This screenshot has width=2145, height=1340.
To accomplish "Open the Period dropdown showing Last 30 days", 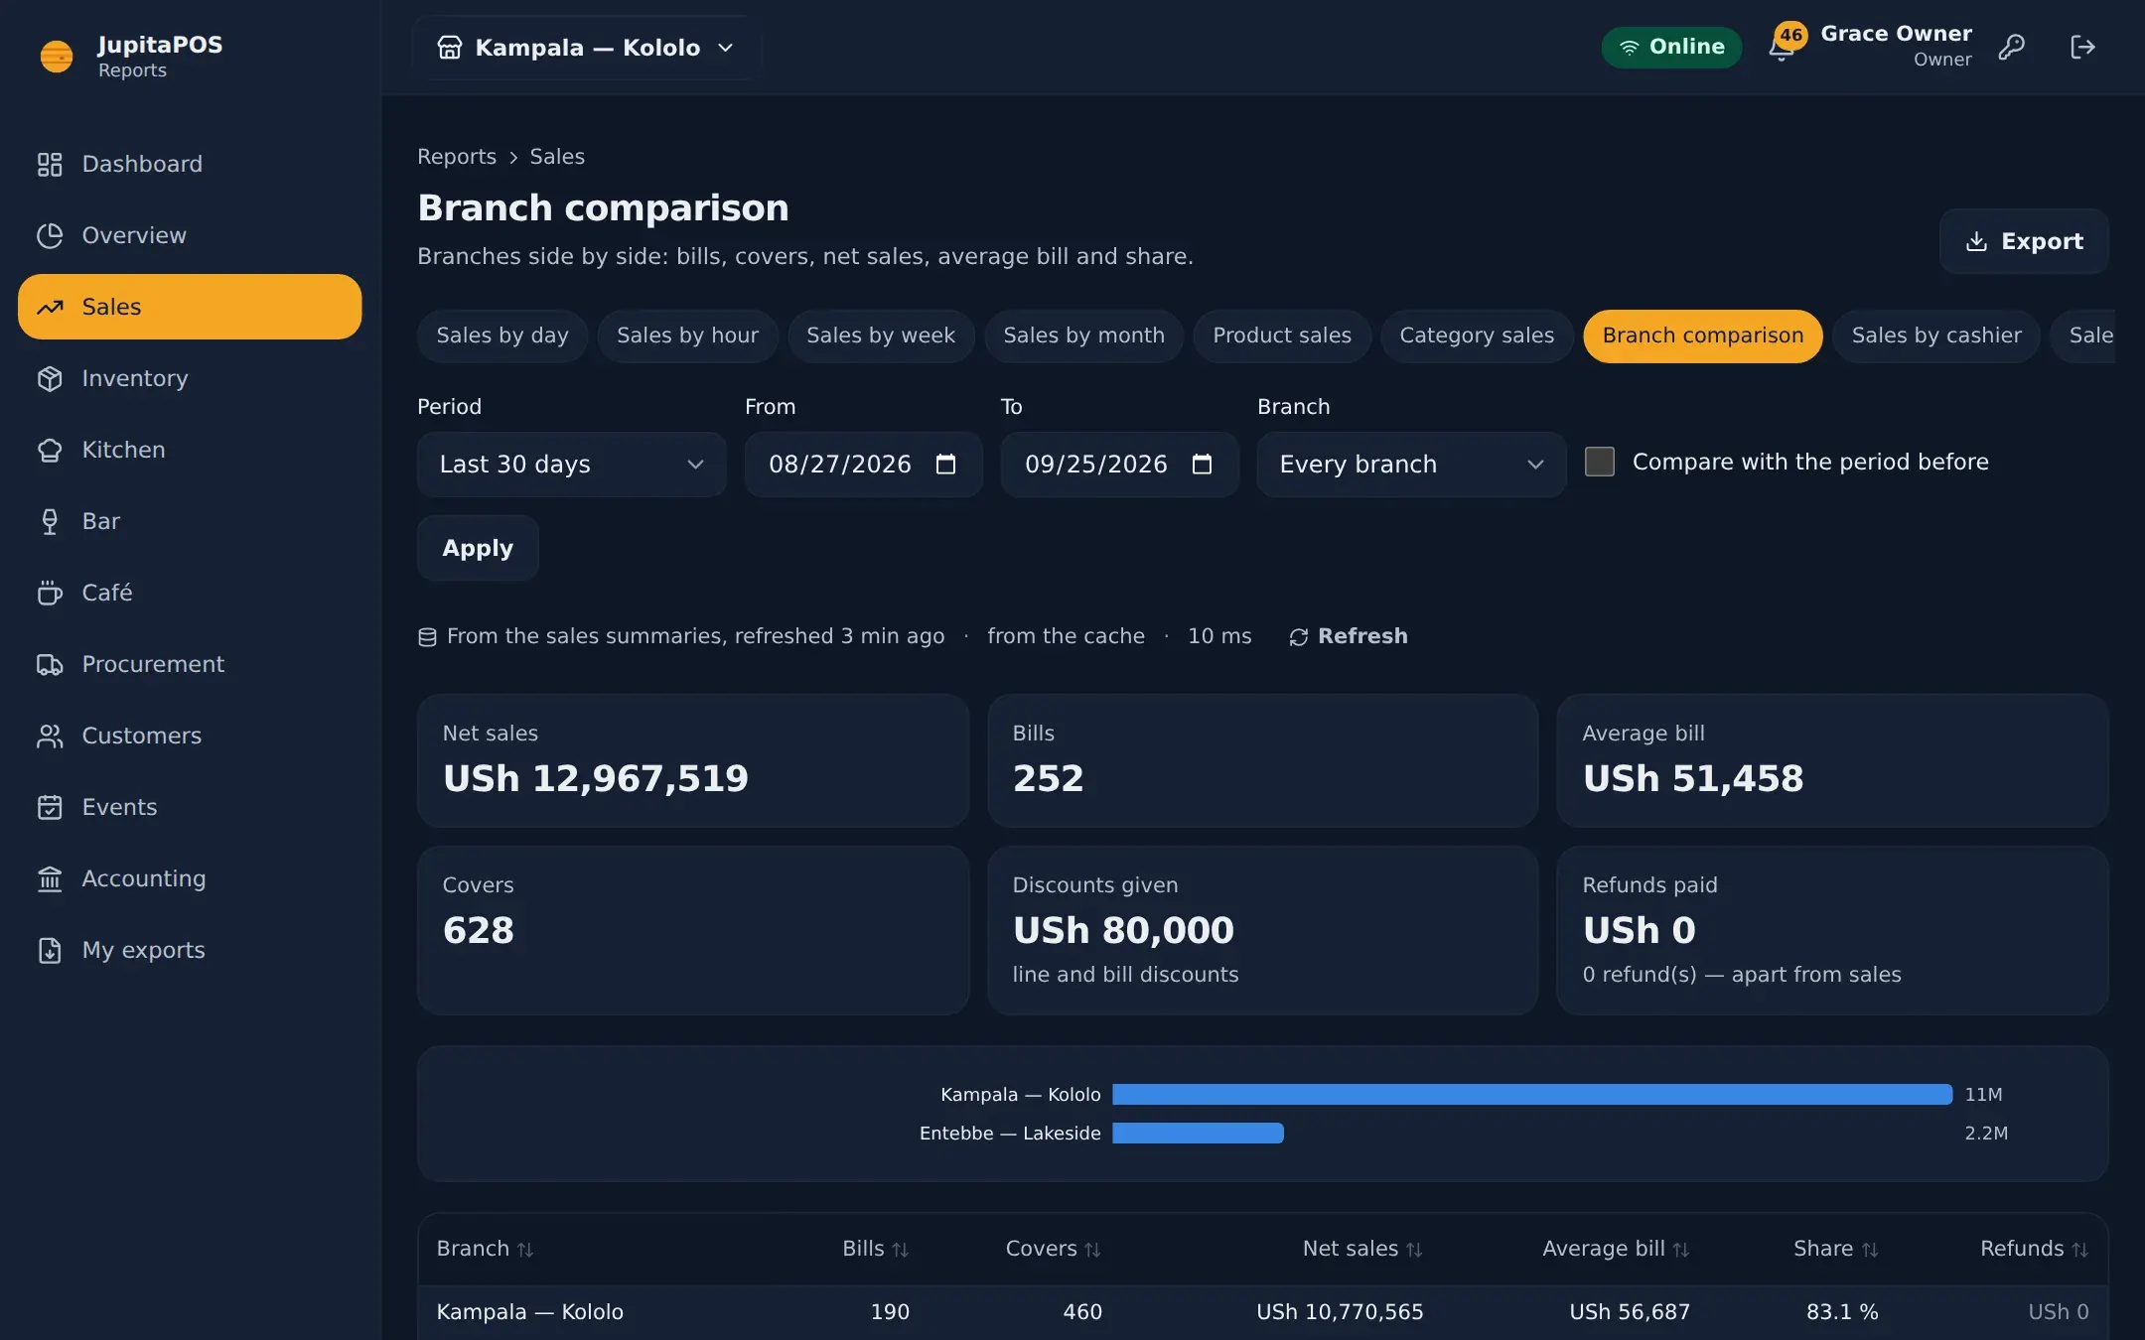I will tap(571, 464).
